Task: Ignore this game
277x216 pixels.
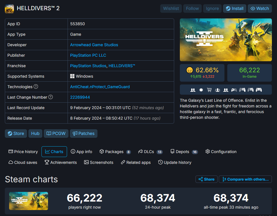Action: (212, 9)
